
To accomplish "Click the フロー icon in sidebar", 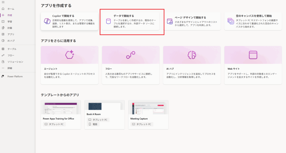I will pyautogui.click(x=3, y=55).
